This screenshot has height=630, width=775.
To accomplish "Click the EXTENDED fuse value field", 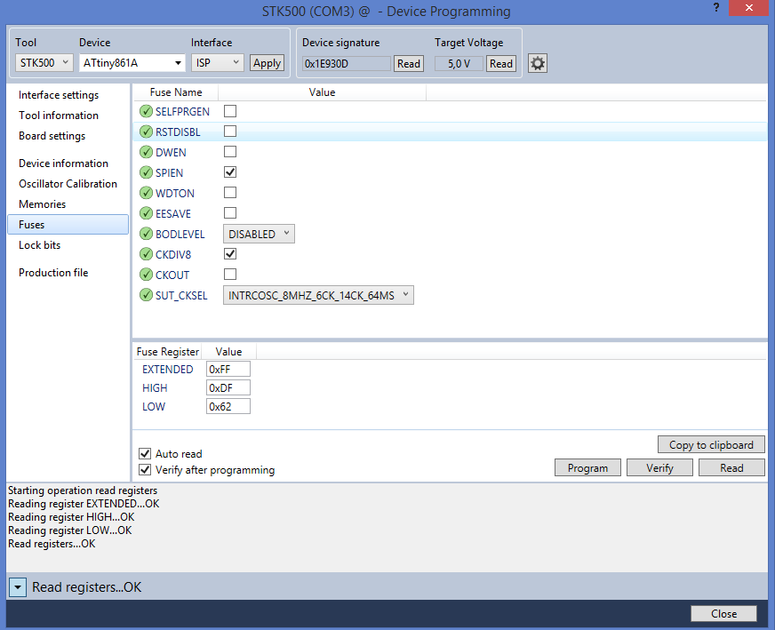I will coord(228,369).
